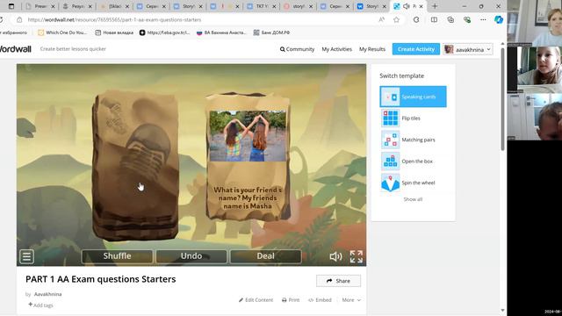The height and width of the screenshot is (316, 562).
Task: Open the Aavakhnina author link
Action: point(47,294)
